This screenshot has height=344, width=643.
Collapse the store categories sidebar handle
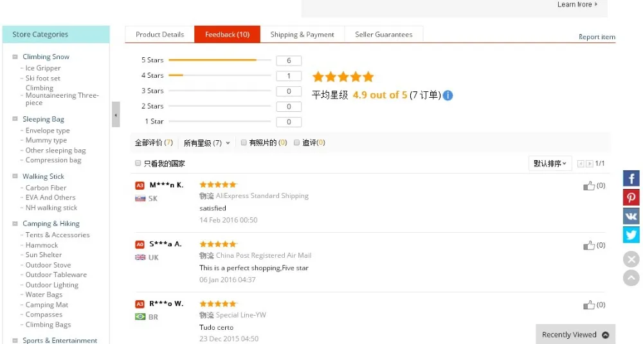point(116,114)
